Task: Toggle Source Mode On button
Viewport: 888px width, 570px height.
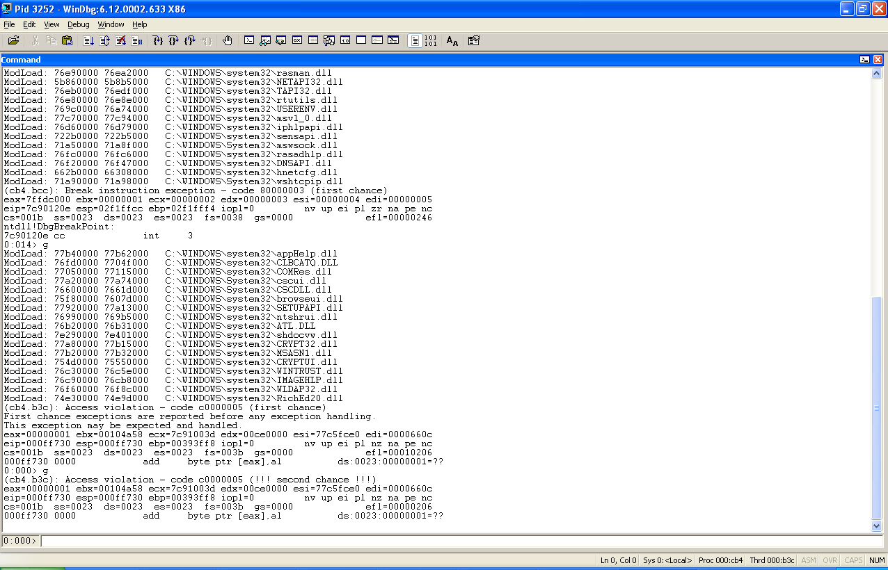Action: tap(415, 41)
